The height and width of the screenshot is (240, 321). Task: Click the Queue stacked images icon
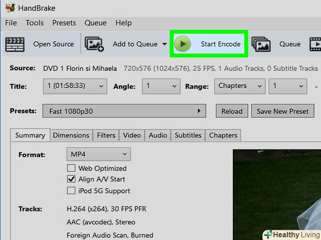pyautogui.click(x=261, y=44)
